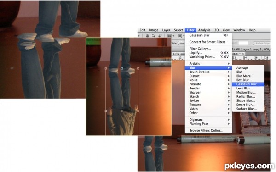Click the transform box top-left corner handle
This screenshot has height=172, width=276.
click(x=106, y=68)
